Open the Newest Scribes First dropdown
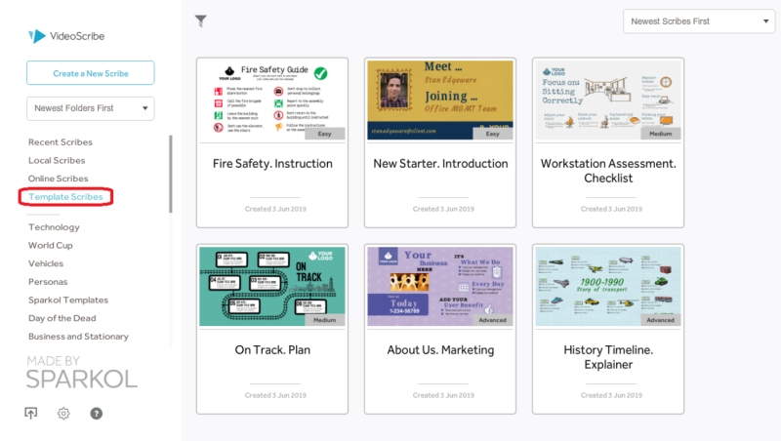Screen dimensions: 781x441 [699, 21]
